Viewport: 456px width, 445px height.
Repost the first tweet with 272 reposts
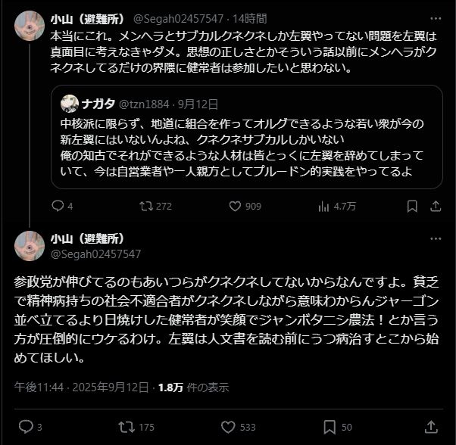click(x=147, y=206)
